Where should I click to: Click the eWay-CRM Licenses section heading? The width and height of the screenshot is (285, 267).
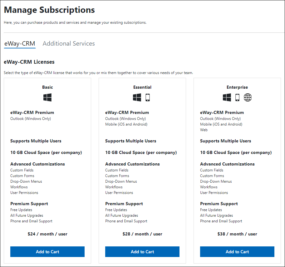point(29,62)
